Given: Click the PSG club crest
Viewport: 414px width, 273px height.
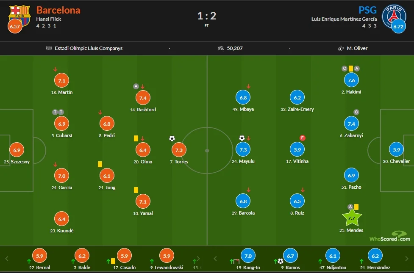Looking at the screenshot, I should tap(394, 16).
